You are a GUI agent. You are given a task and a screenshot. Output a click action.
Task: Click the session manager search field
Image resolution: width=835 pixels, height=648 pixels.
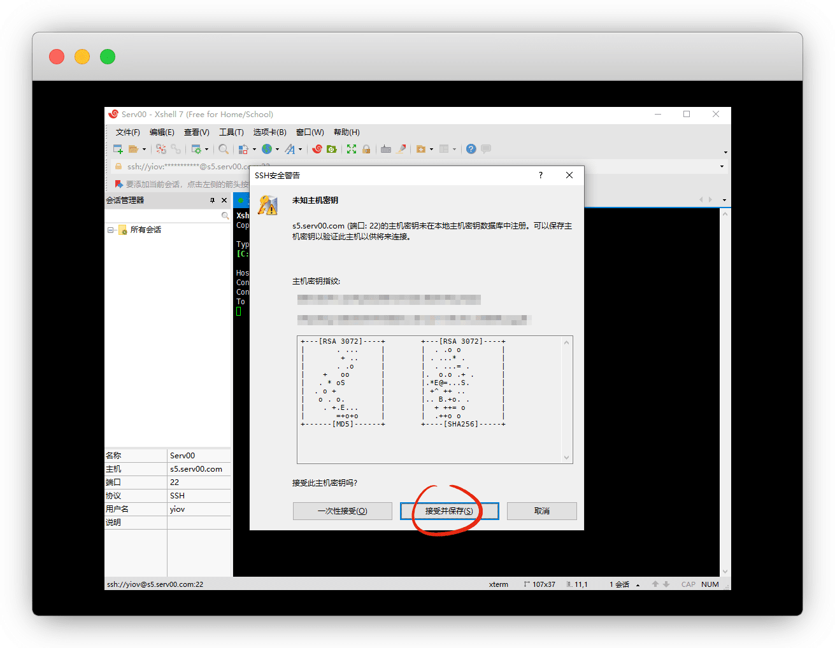[x=163, y=216]
